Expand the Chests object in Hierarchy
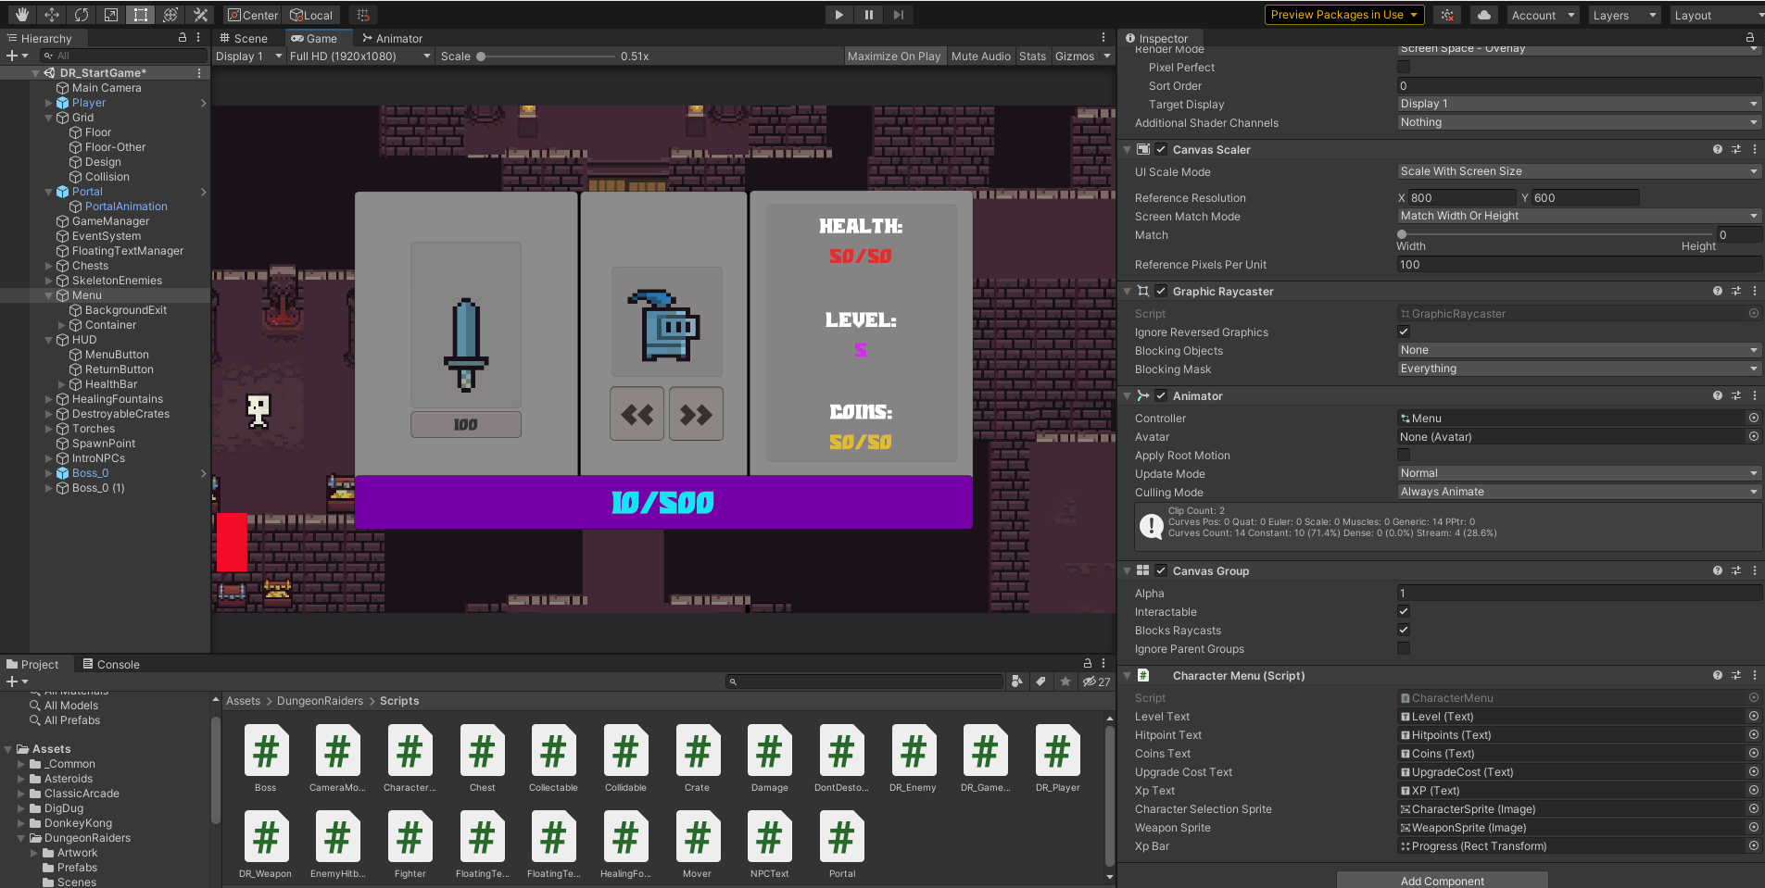 click(x=48, y=266)
